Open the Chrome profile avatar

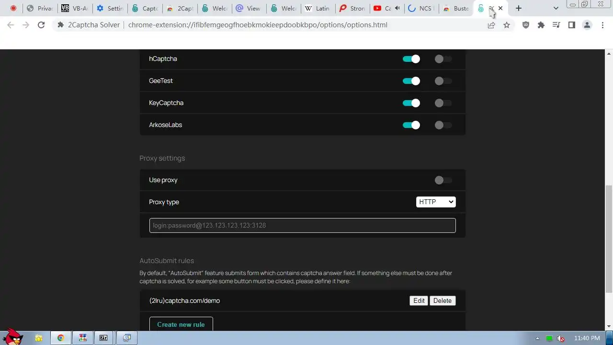(587, 25)
